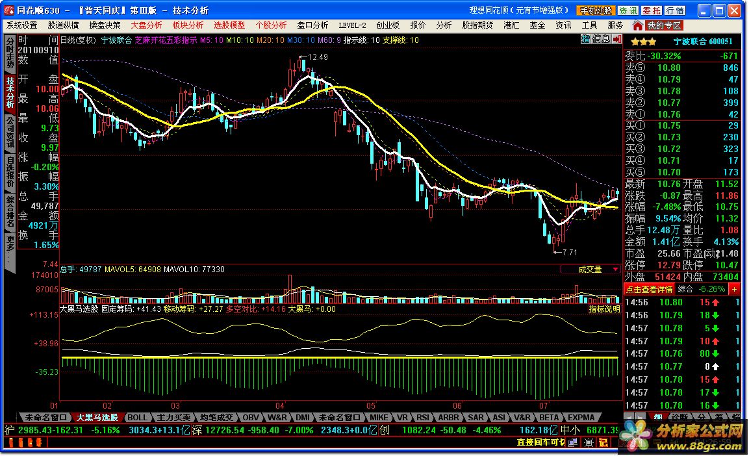Viewport: 749px width, 456px height.
Task: Switch to 综合排名 side tab
Action: point(10,212)
